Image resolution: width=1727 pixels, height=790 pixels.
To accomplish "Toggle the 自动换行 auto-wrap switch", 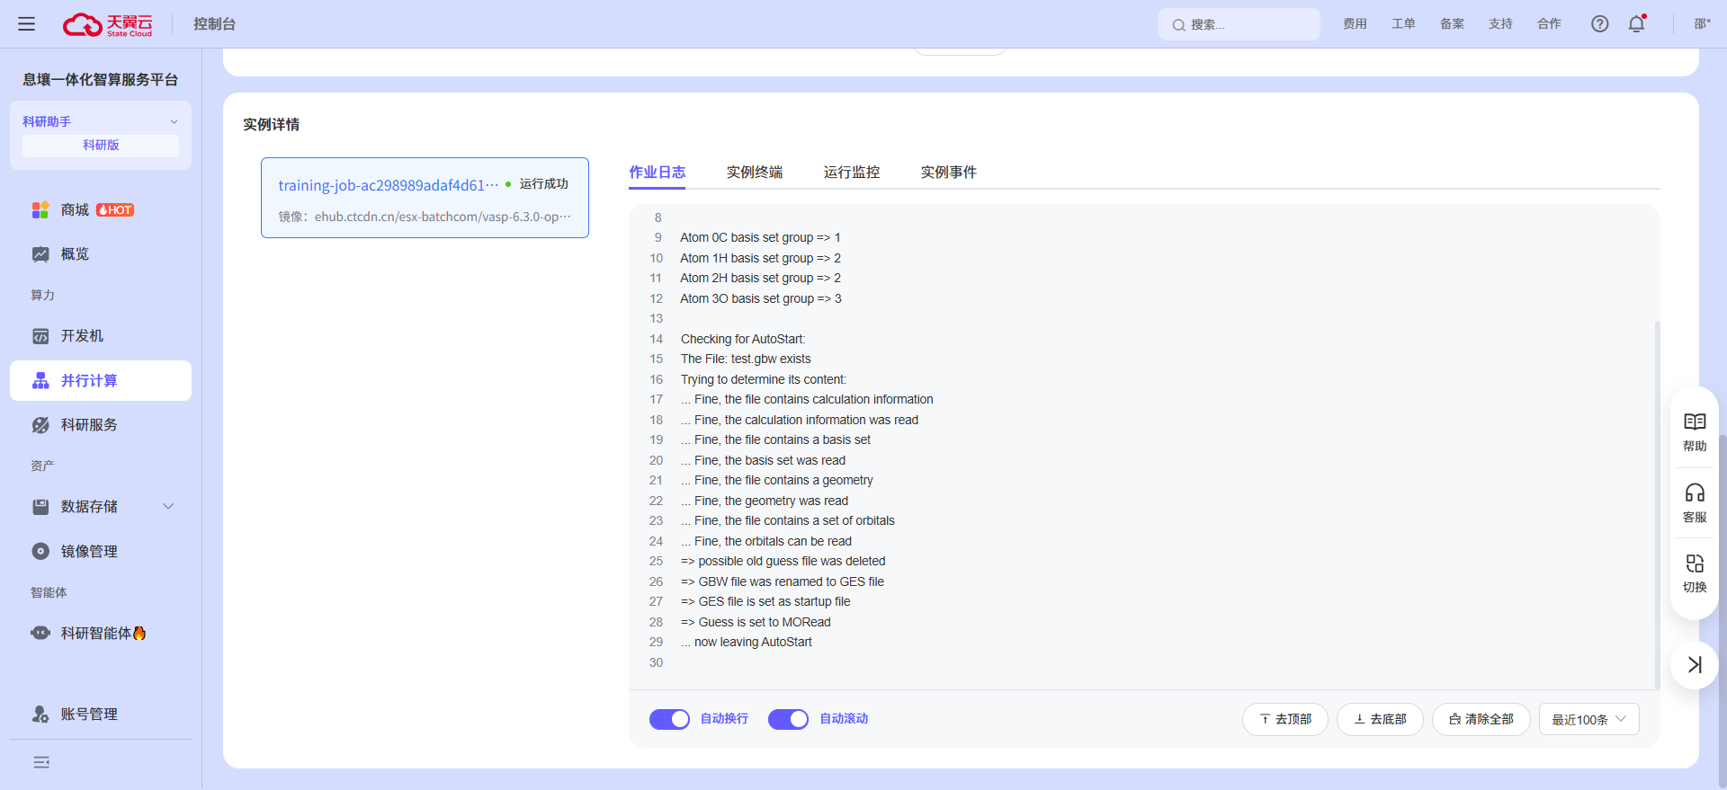I will tap(669, 719).
